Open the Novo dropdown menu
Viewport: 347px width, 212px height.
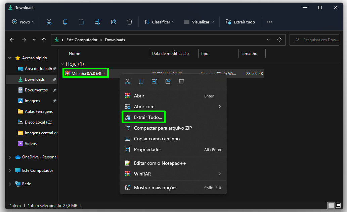(x=23, y=22)
